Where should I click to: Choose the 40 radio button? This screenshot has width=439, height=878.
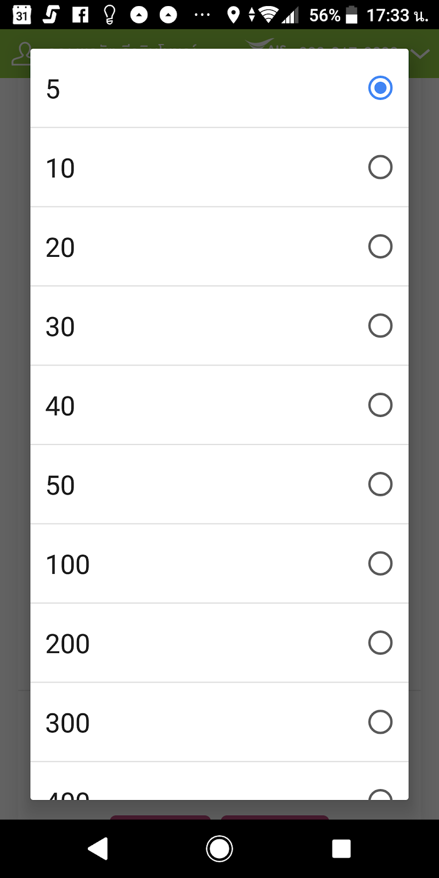click(x=380, y=405)
